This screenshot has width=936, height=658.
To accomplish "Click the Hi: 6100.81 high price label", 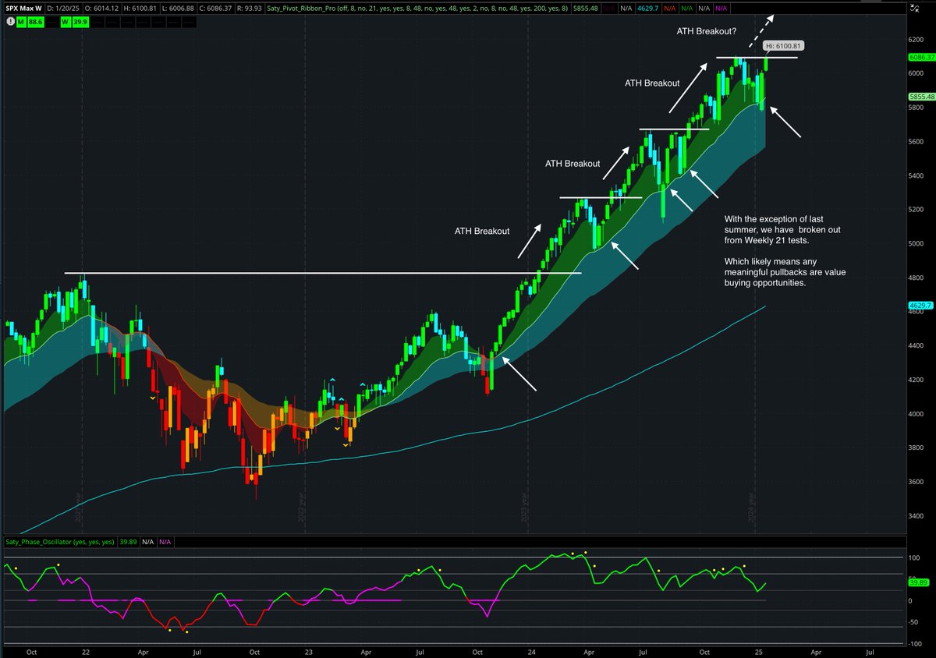I will pos(782,45).
